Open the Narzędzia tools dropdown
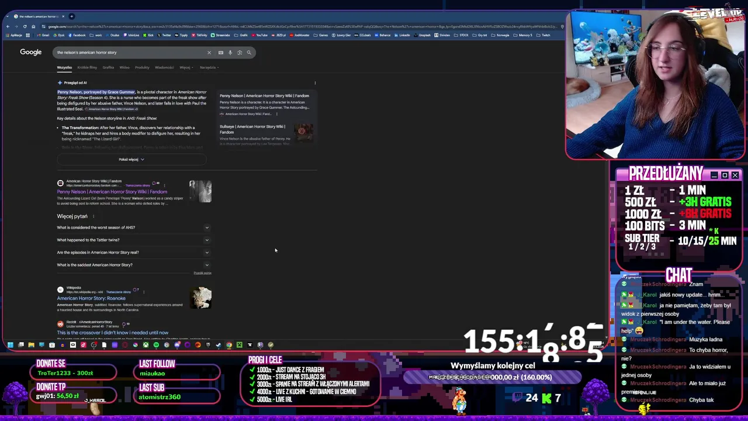Viewport: 748px width, 421px height. click(209, 67)
